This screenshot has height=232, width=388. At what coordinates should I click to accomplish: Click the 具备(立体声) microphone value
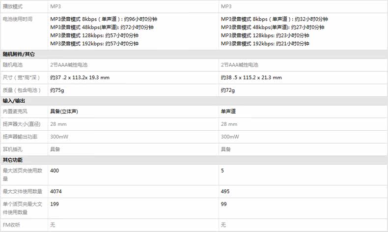point(64,112)
